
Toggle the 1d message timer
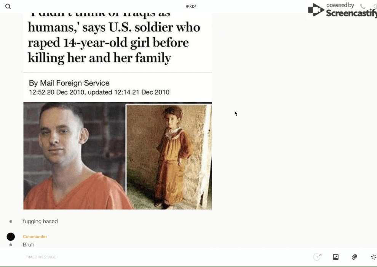(317, 257)
